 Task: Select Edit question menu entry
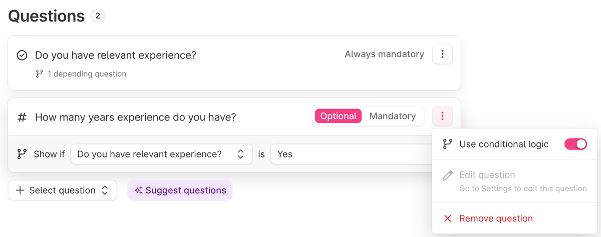[x=487, y=175]
